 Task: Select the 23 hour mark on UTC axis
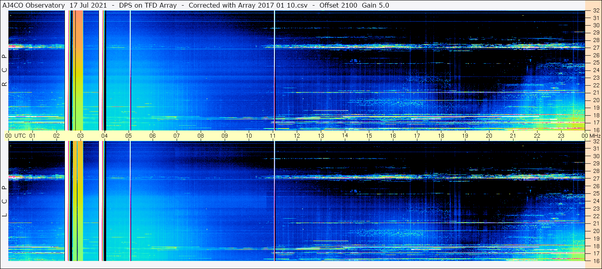(561, 136)
